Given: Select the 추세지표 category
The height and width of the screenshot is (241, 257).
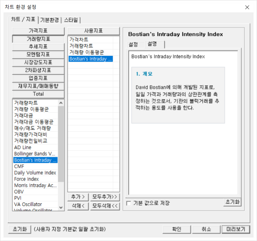Looking at the screenshot, I should (x=38, y=47).
